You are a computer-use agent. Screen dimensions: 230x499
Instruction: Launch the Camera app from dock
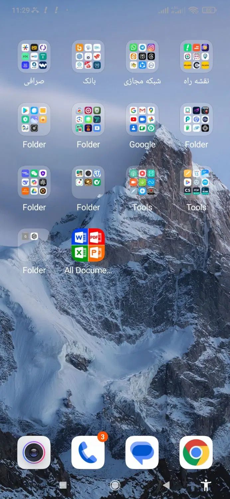coord(34,452)
